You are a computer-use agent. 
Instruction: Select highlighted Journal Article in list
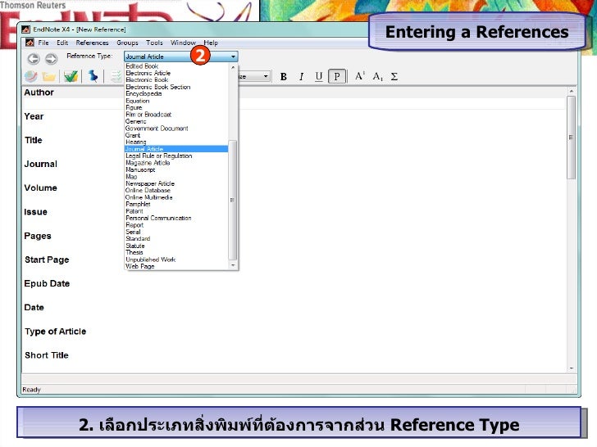(176, 149)
